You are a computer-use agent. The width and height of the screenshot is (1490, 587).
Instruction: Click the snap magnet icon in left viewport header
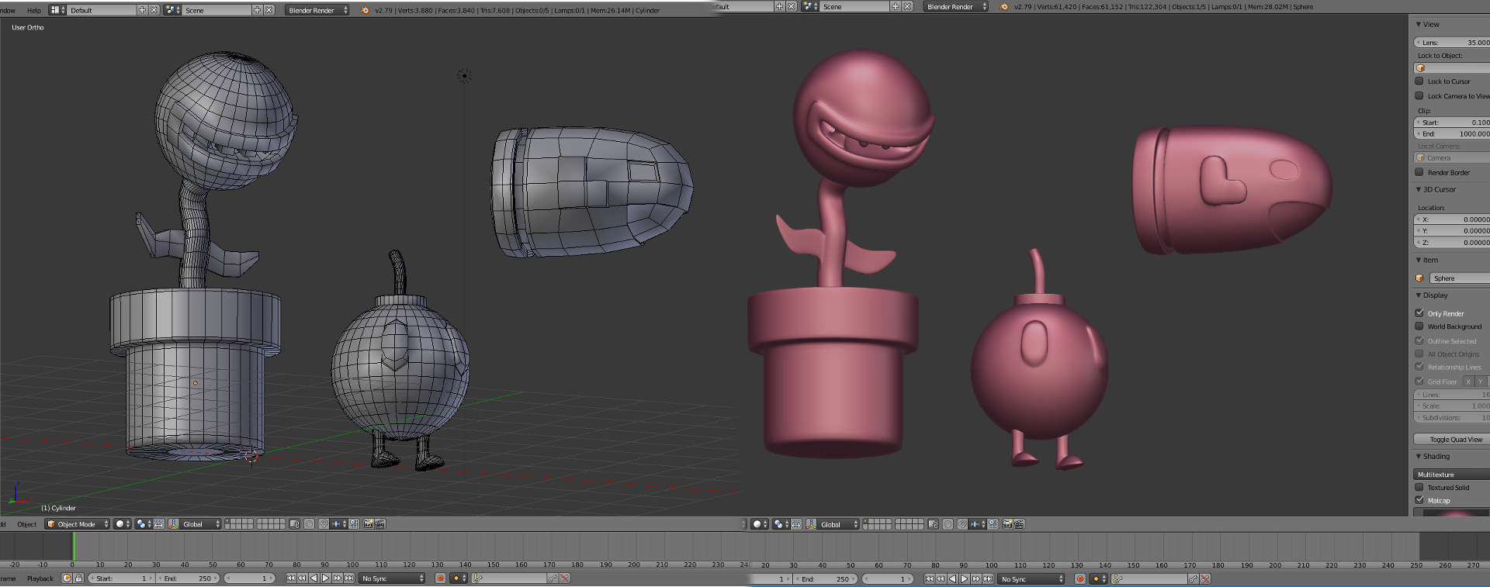tap(324, 524)
